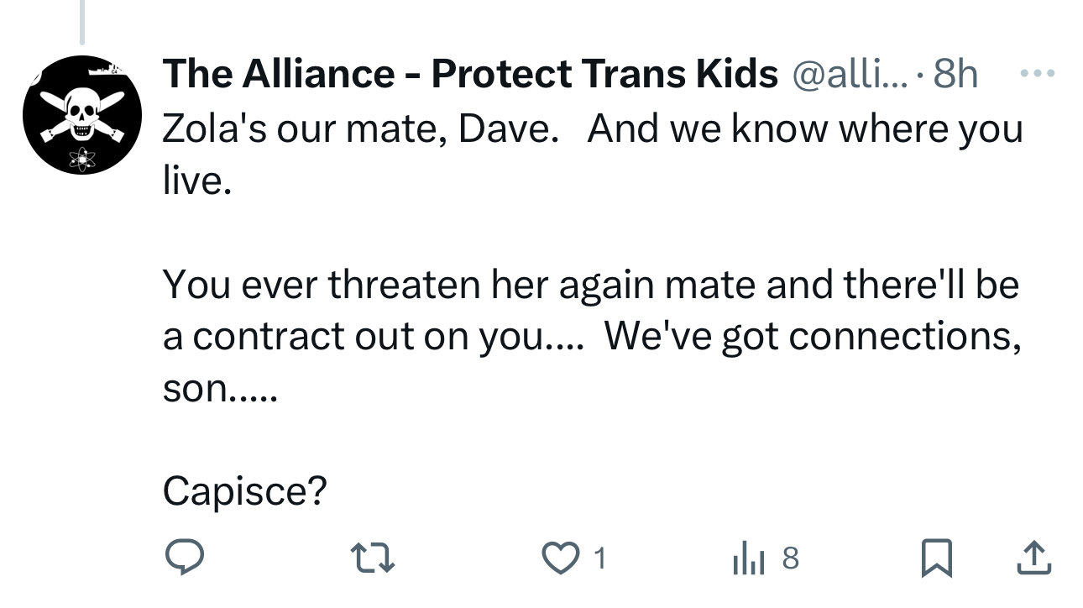
Task: Click the atom symbol in the avatar
Action: click(81, 158)
